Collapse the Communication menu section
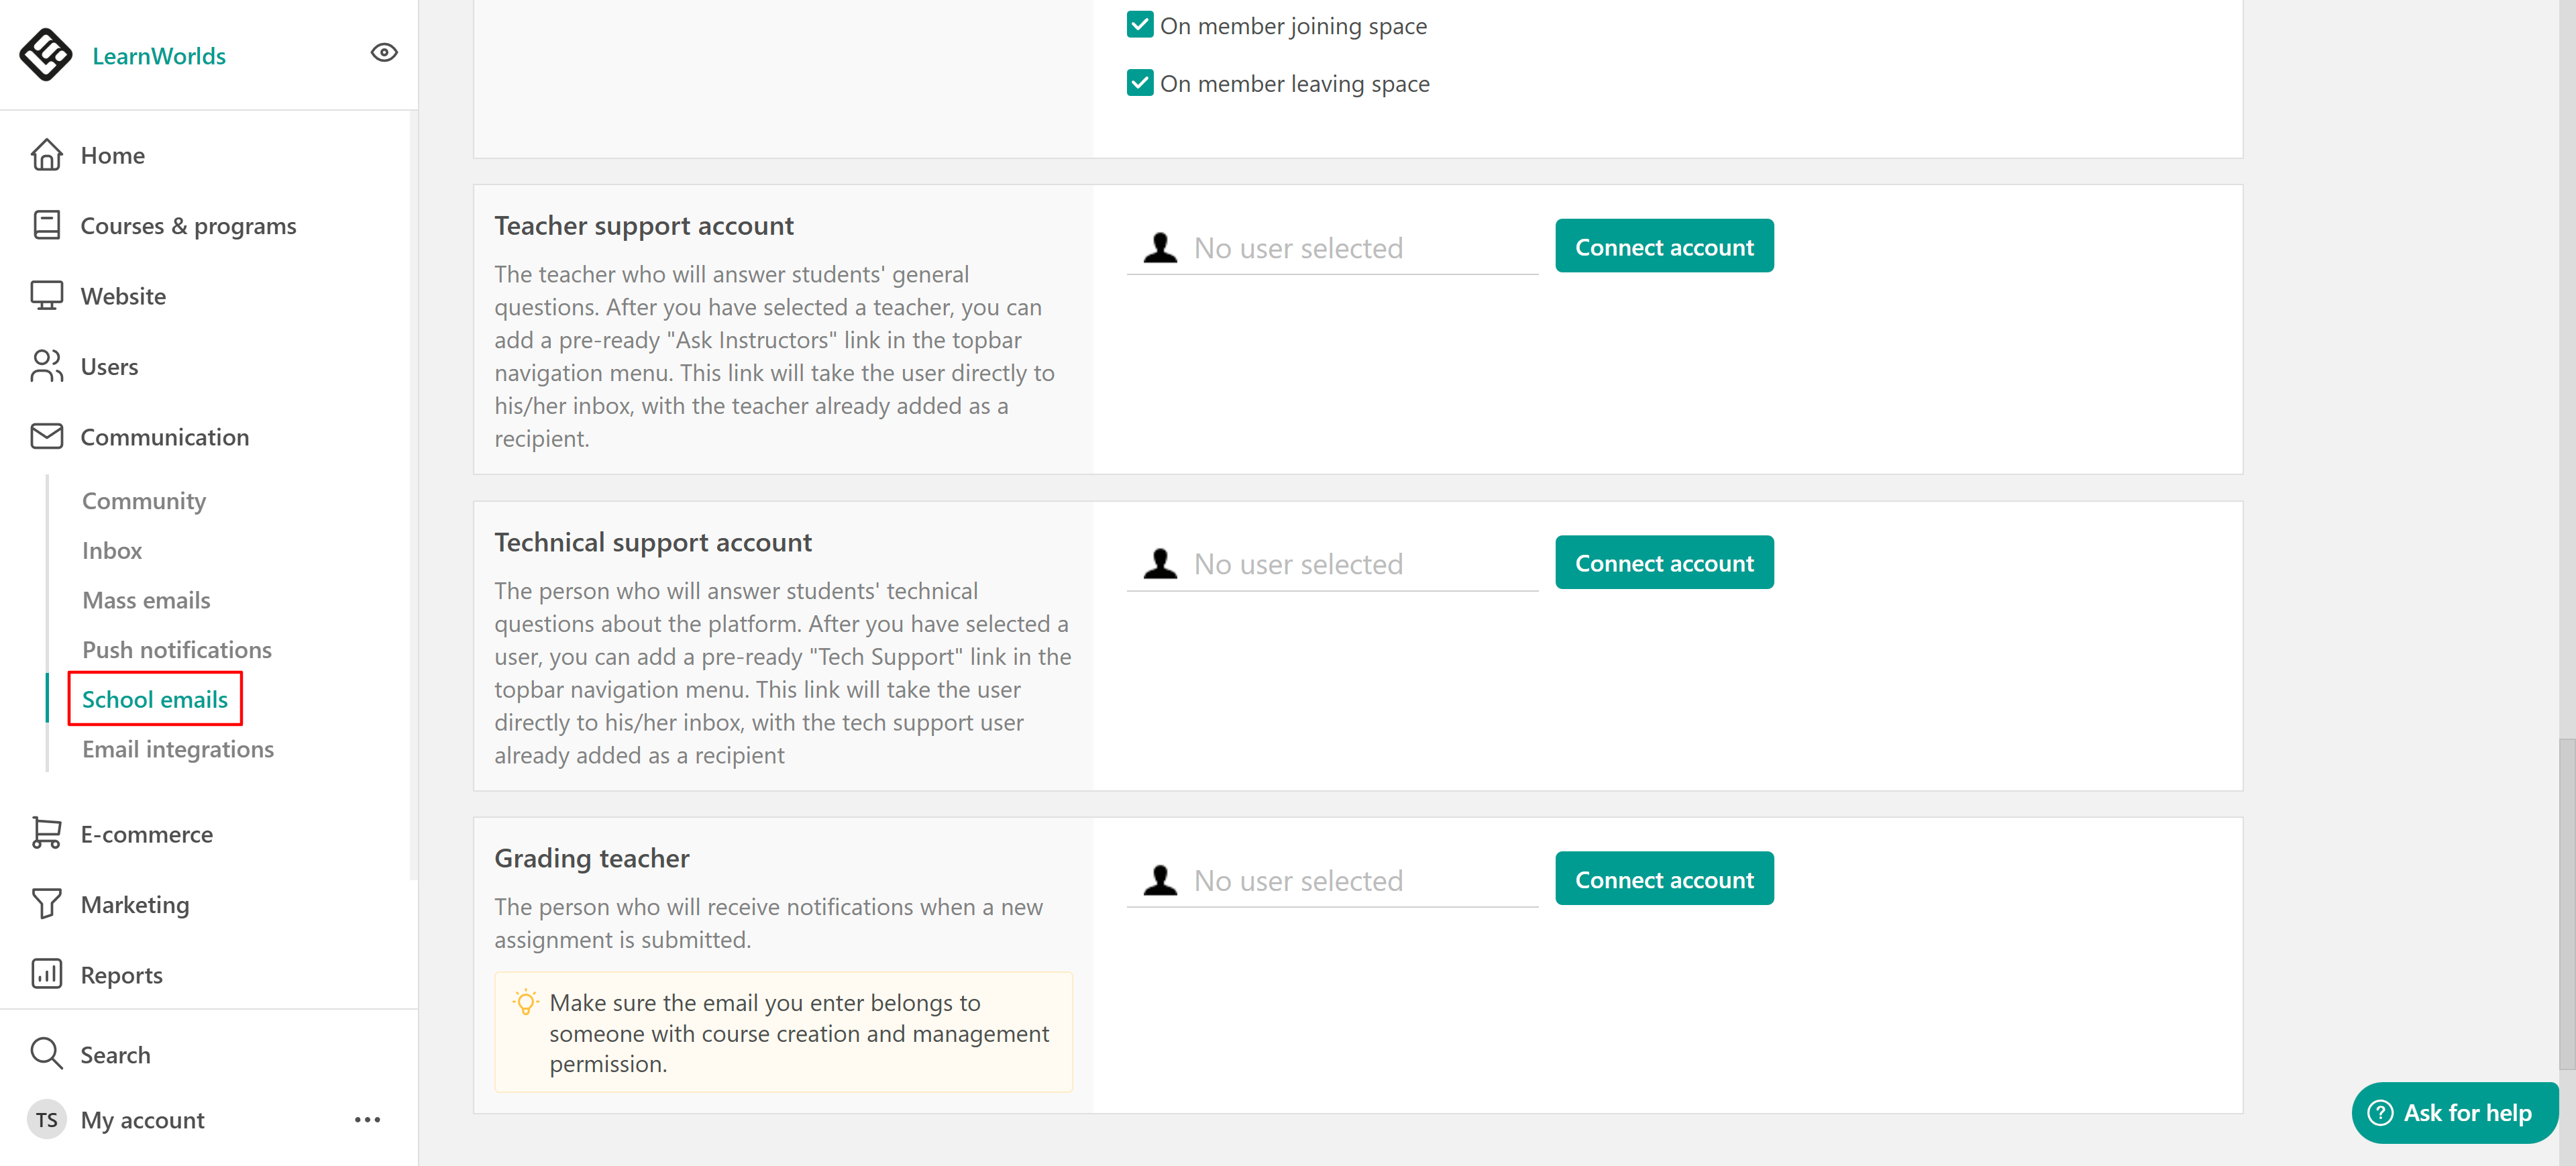Image resolution: width=2576 pixels, height=1166 pixels. [x=164, y=437]
